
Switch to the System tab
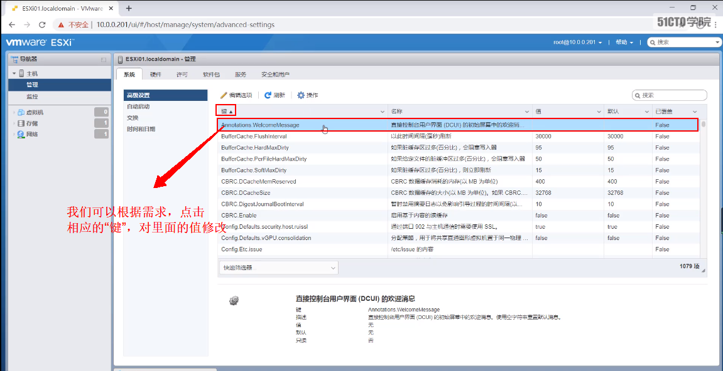(x=129, y=75)
